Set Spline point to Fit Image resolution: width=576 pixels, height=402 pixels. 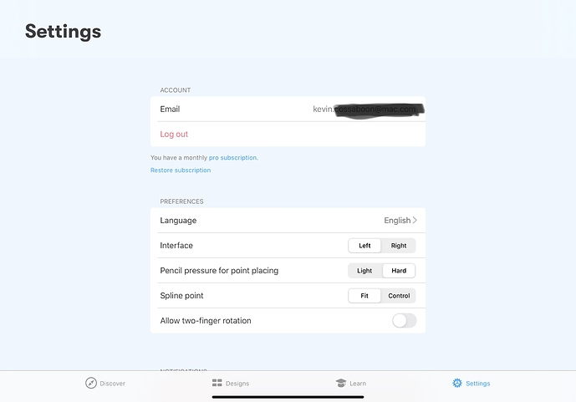(364, 296)
